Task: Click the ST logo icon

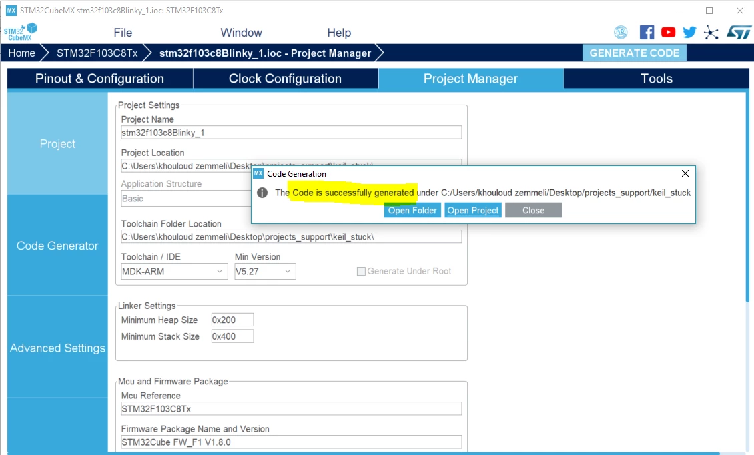Action: click(738, 32)
